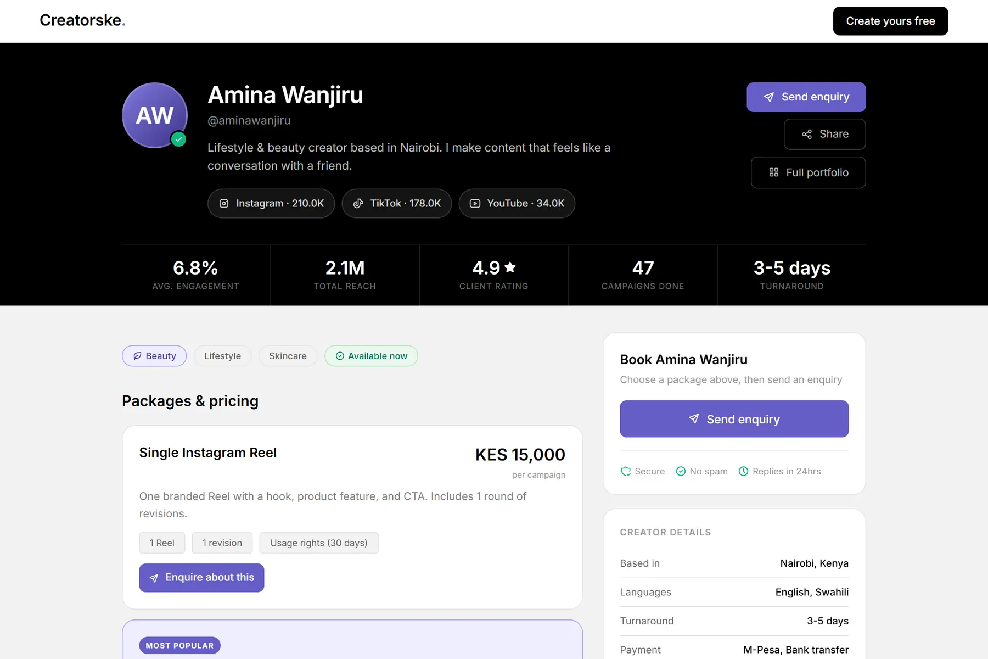Click M-Pesa, Bank transfer value
Screen dimensions: 988x659
click(x=796, y=650)
